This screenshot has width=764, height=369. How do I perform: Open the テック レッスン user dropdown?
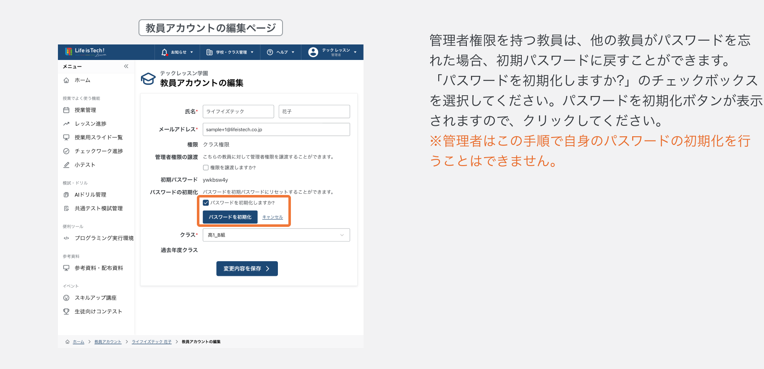pyautogui.click(x=355, y=52)
